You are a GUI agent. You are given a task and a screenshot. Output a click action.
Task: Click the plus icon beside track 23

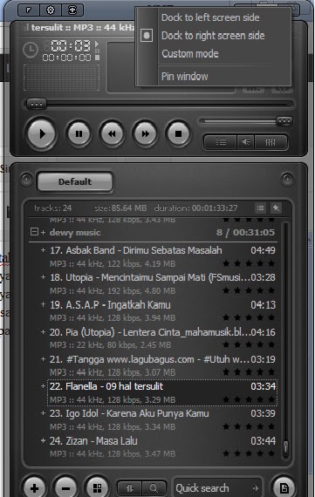pyautogui.click(x=43, y=413)
